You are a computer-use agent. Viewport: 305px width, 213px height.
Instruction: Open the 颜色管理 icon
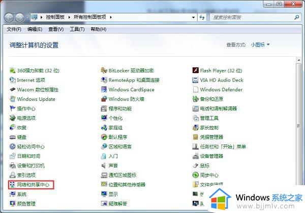click(12, 203)
